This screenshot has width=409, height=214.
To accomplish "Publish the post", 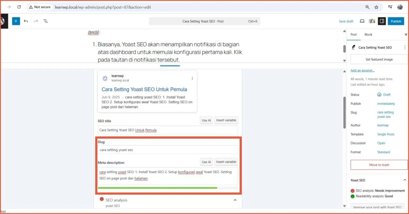I will pyautogui.click(x=396, y=21).
